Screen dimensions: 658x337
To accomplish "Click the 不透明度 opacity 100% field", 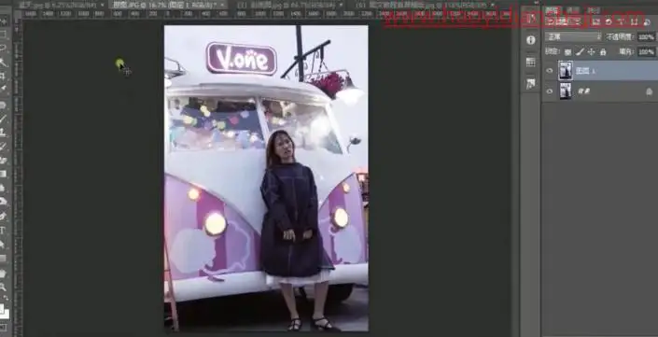I will [646, 37].
